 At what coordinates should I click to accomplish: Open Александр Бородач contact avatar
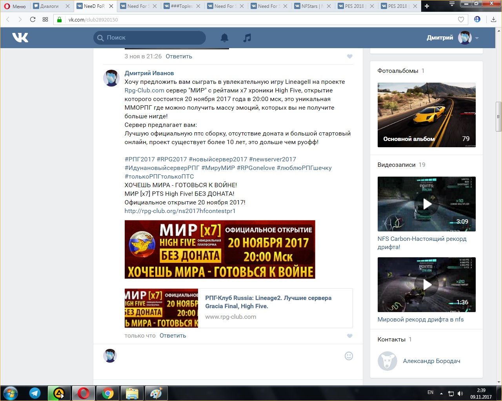[x=387, y=361]
